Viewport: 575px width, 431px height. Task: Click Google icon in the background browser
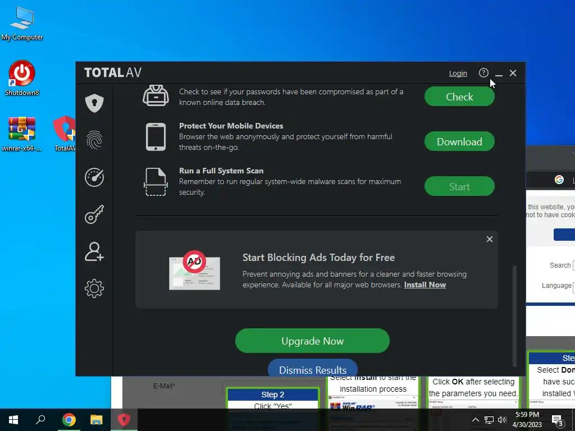[x=559, y=180]
